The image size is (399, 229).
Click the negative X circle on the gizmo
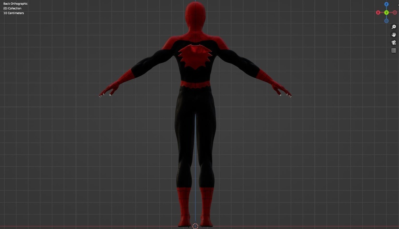[x=395, y=12]
